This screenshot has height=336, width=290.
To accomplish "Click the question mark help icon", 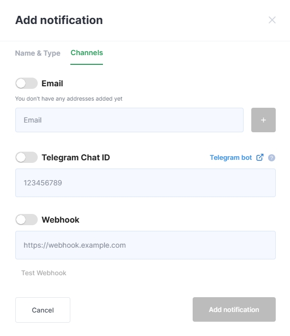I will tap(272, 158).
